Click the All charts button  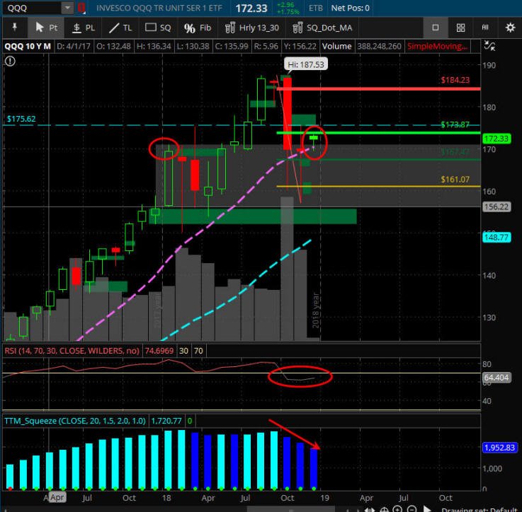point(485,28)
